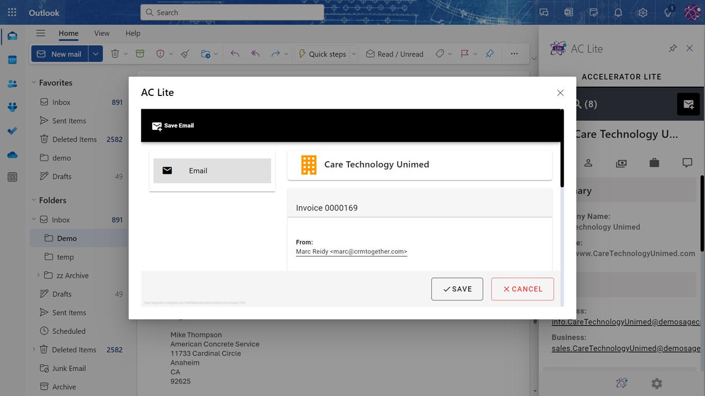Click the Sweep broom icon
Viewport: 705px width, 396px height.
click(185, 54)
